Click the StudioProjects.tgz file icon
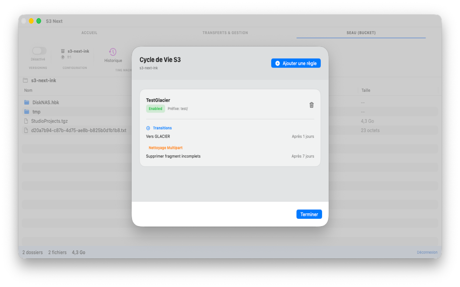This screenshot has height=287, width=460. point(26,121)
